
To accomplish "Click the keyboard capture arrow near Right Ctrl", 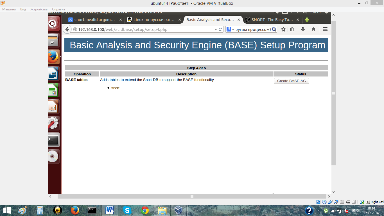I will click(x=368, y=202).
